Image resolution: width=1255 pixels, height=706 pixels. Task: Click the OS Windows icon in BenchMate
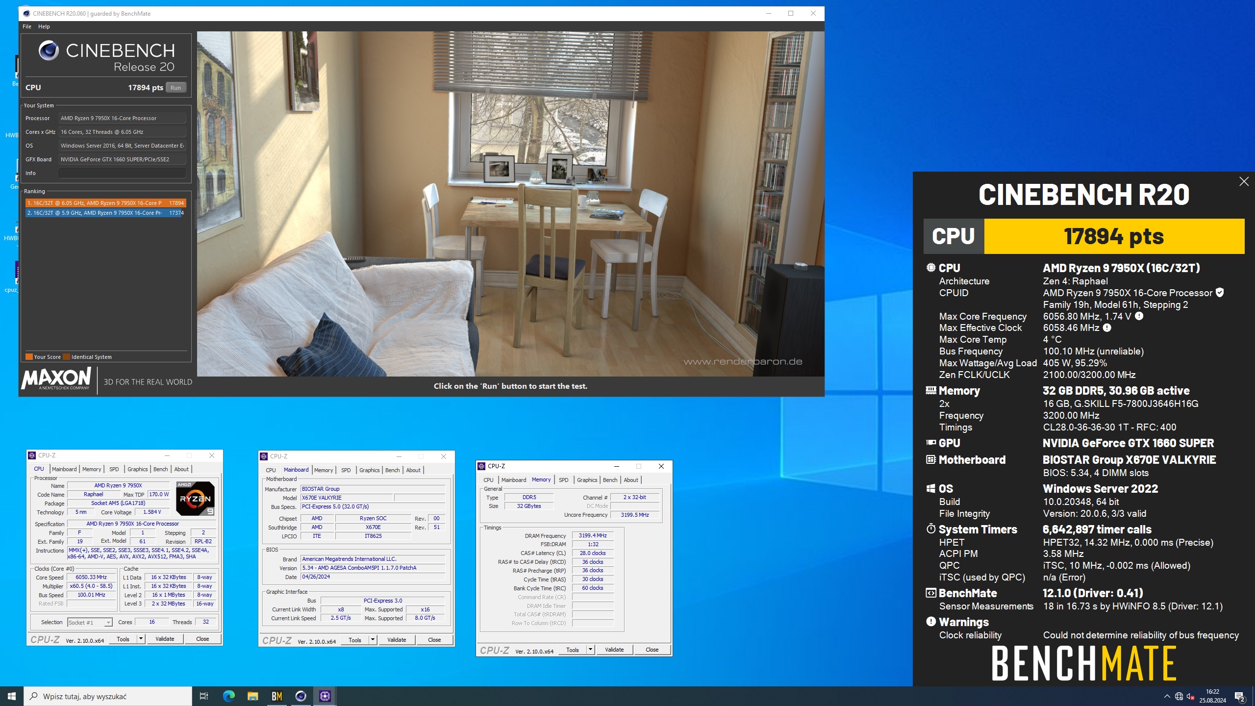(931, 488)
